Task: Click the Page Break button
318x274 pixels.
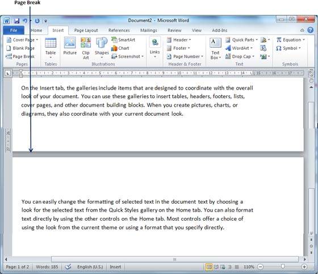Action: [20, 57]
